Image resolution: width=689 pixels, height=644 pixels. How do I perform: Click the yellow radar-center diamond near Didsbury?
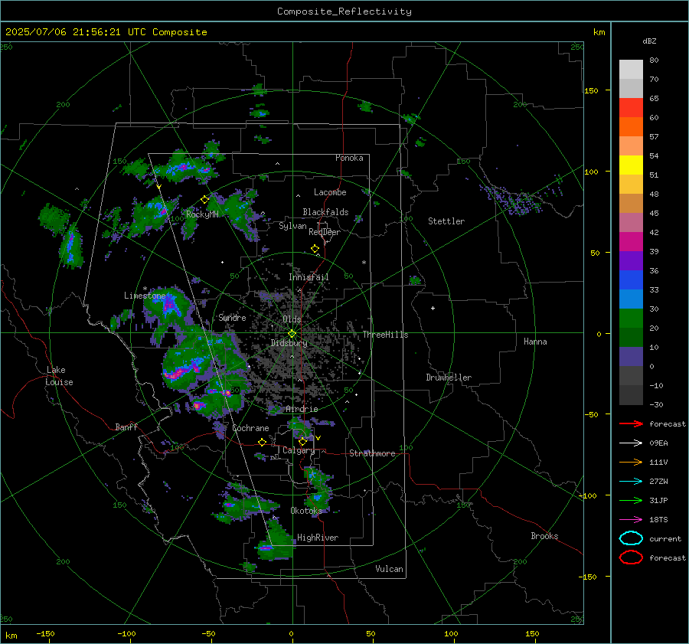(x=292, y=334)
